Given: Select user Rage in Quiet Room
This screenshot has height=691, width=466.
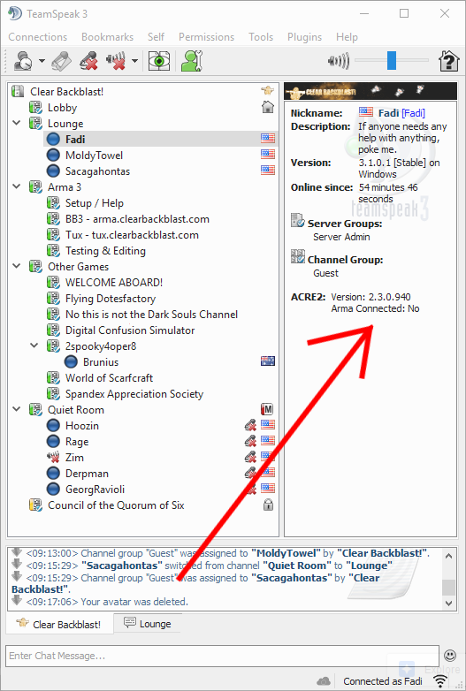Looking at the screenshot, I should point(77,441).
